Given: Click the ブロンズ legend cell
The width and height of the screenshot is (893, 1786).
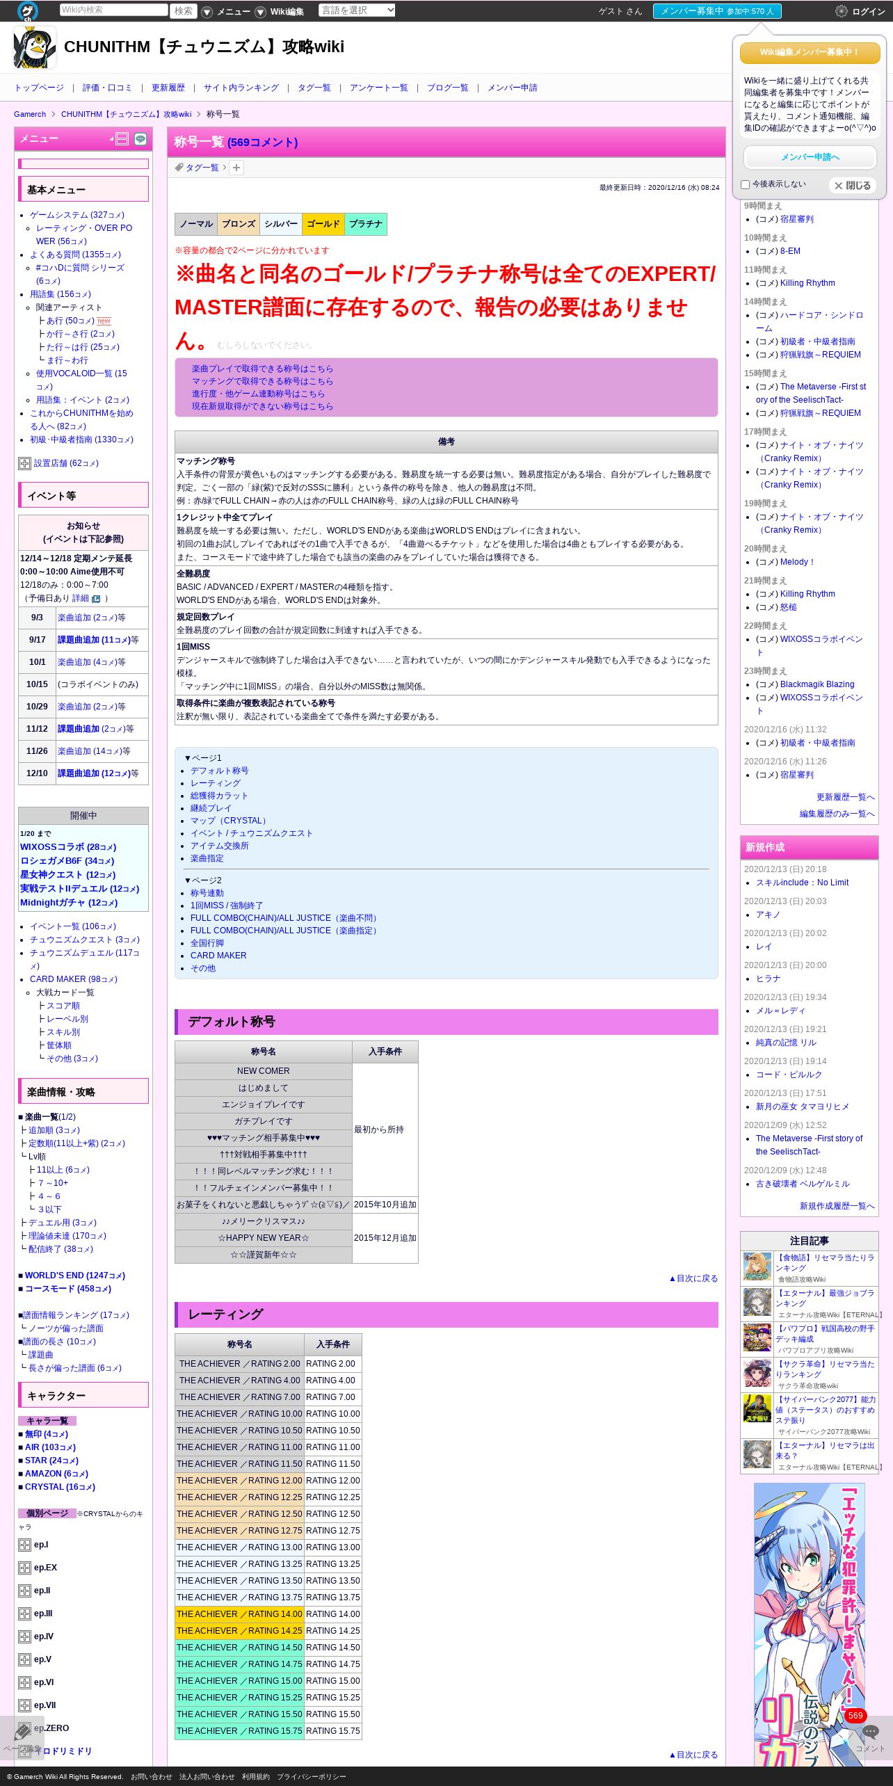Looking at the screenshot, I should [239, 224].
